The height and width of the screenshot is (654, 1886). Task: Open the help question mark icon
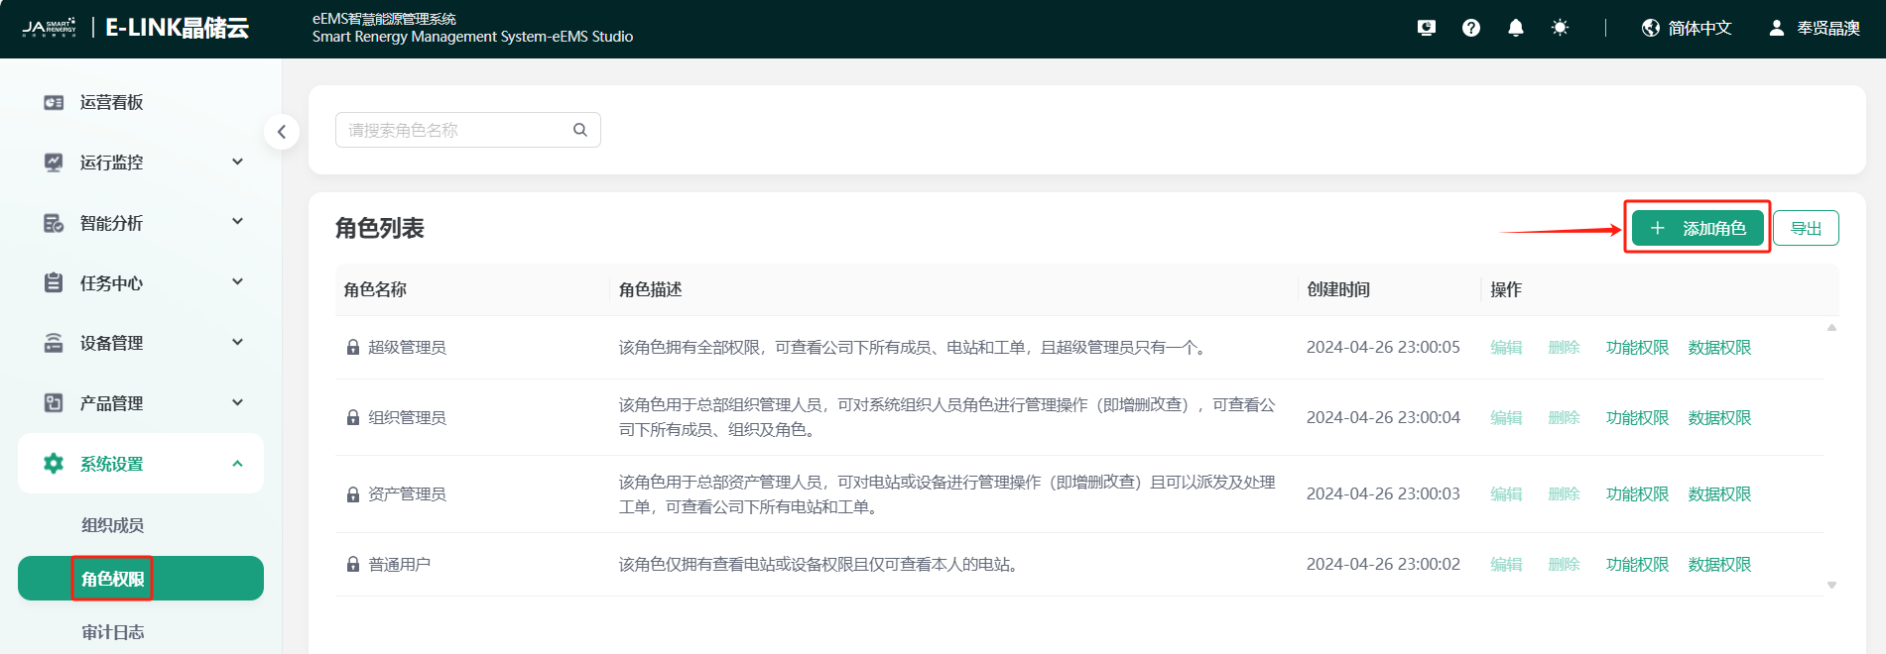pyautogui.click(x=1470, y=28)
